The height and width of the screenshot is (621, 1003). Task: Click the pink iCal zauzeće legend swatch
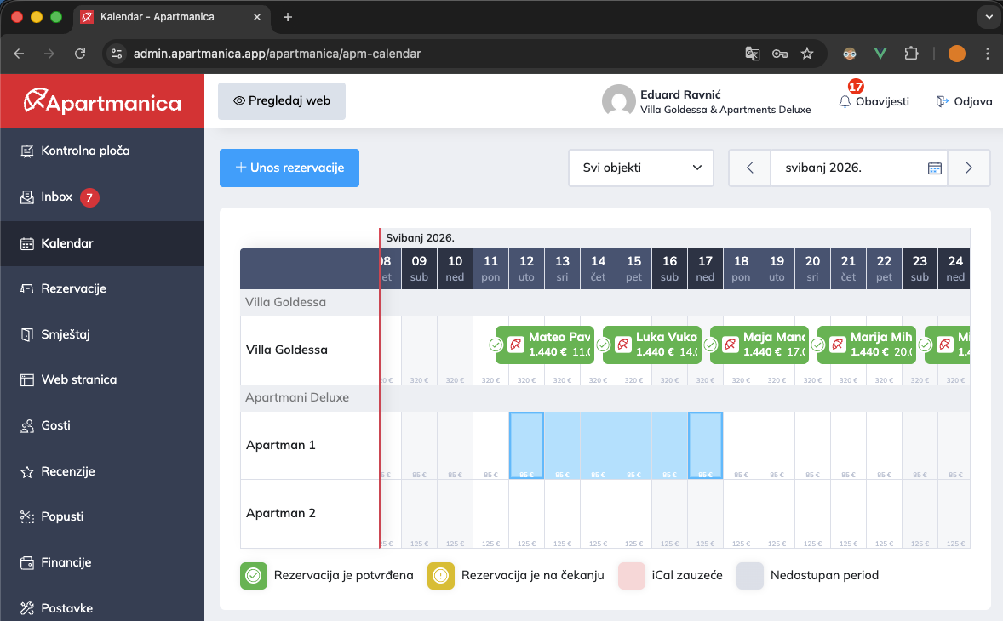coord(632,576)
